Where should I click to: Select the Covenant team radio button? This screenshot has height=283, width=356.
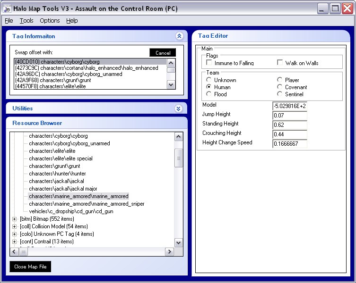pyautogui.click(x=279, y=87)
